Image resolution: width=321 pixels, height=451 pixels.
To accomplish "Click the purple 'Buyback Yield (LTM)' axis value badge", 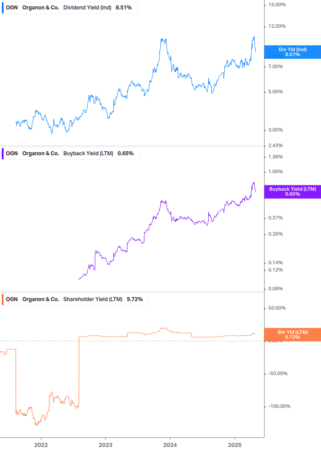I will 293,192.
